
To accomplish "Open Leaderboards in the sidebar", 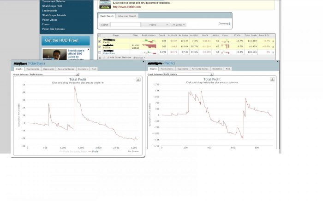I will [50, 11].
